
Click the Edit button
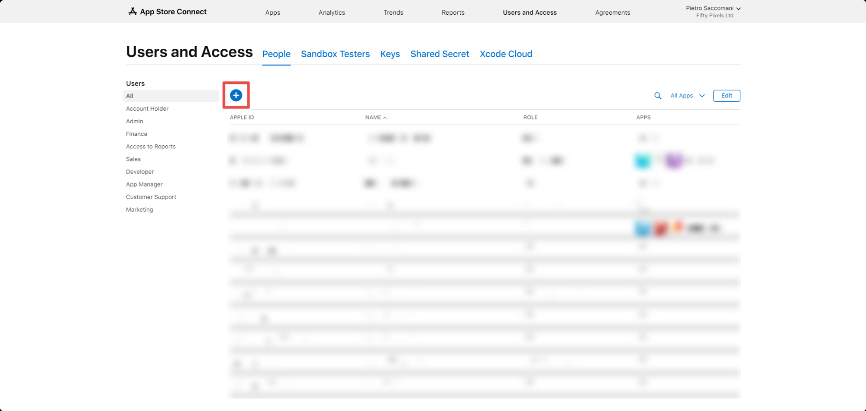(727, 96)
